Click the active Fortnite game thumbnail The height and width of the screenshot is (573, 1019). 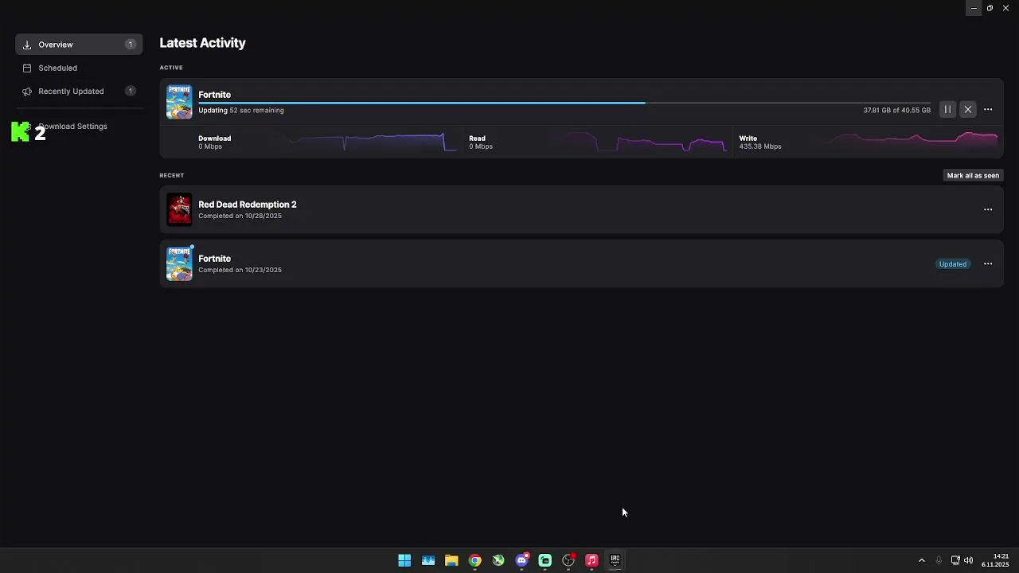tap(179, 102)
